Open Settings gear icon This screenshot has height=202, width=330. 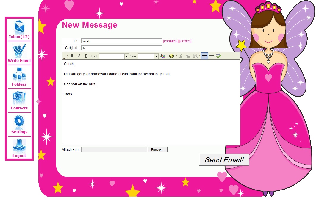(19, 123)
